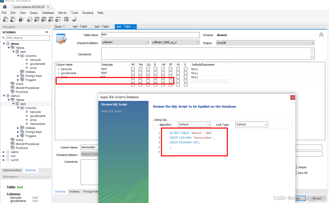Image resolution: width=329 pixels, height=203 pixels.
Task: Enable the Unique checkbox in column details
Action: (296, 167)
